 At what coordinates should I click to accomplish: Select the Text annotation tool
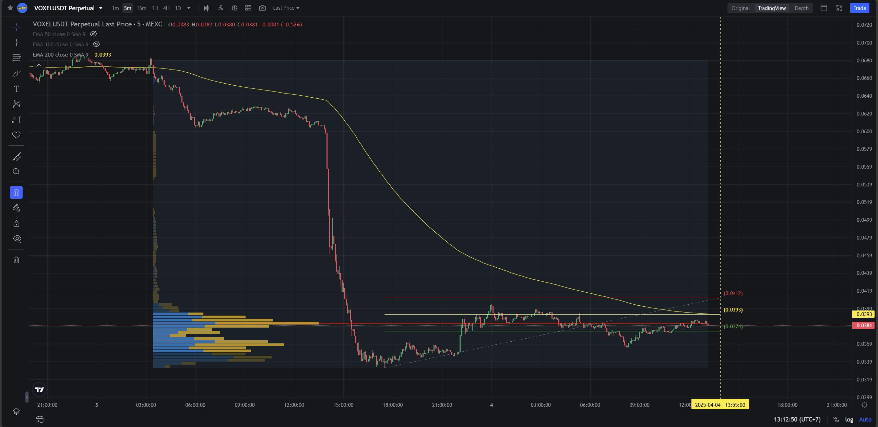coord(16,89)
